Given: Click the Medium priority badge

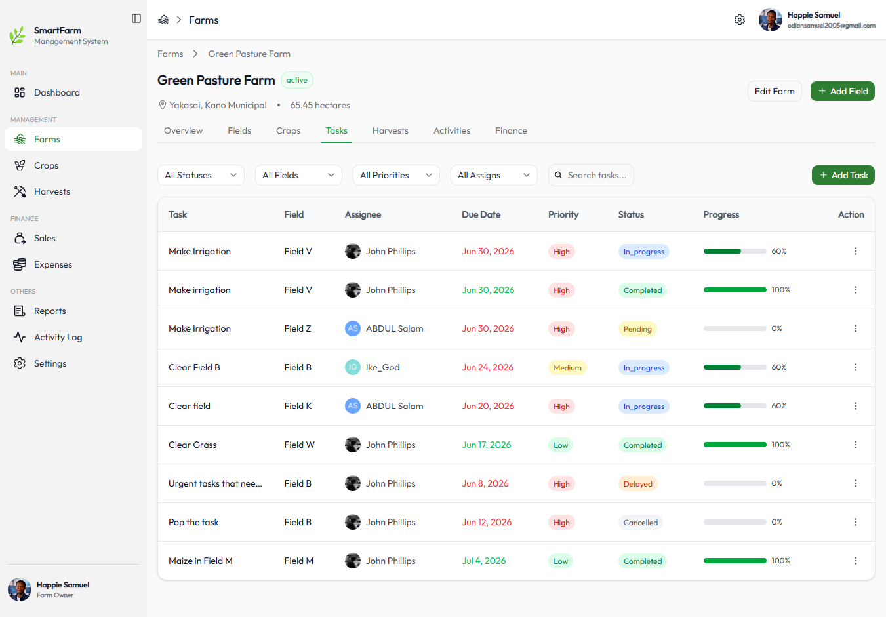Looking at the screenshot, I should click(x=567, y=368).
